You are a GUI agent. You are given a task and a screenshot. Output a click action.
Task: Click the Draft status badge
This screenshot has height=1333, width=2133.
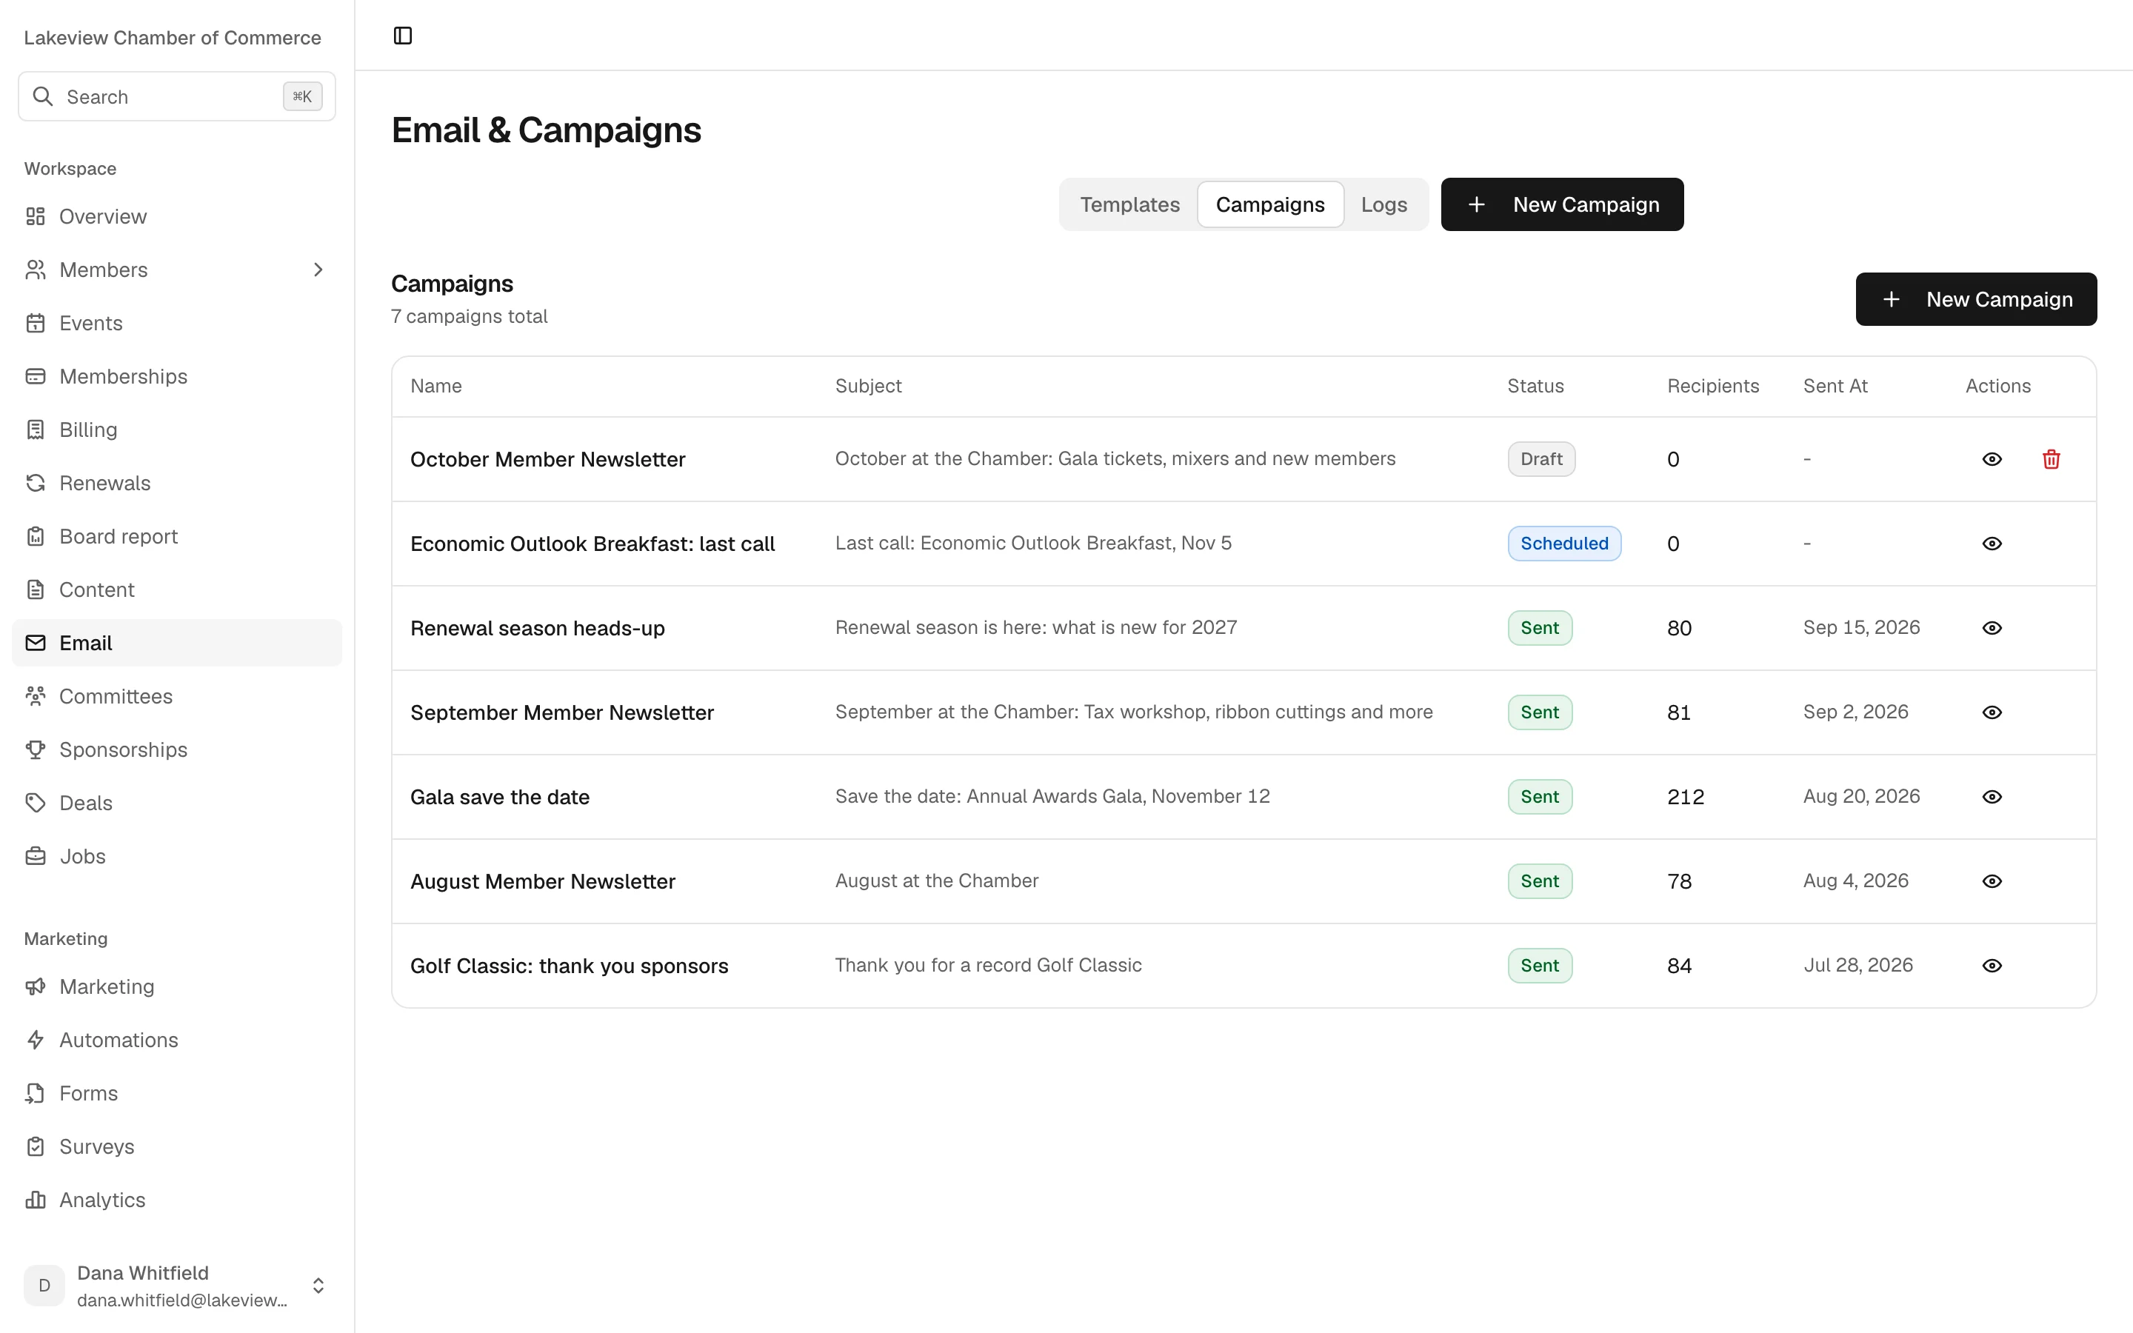coord(1540,459)
